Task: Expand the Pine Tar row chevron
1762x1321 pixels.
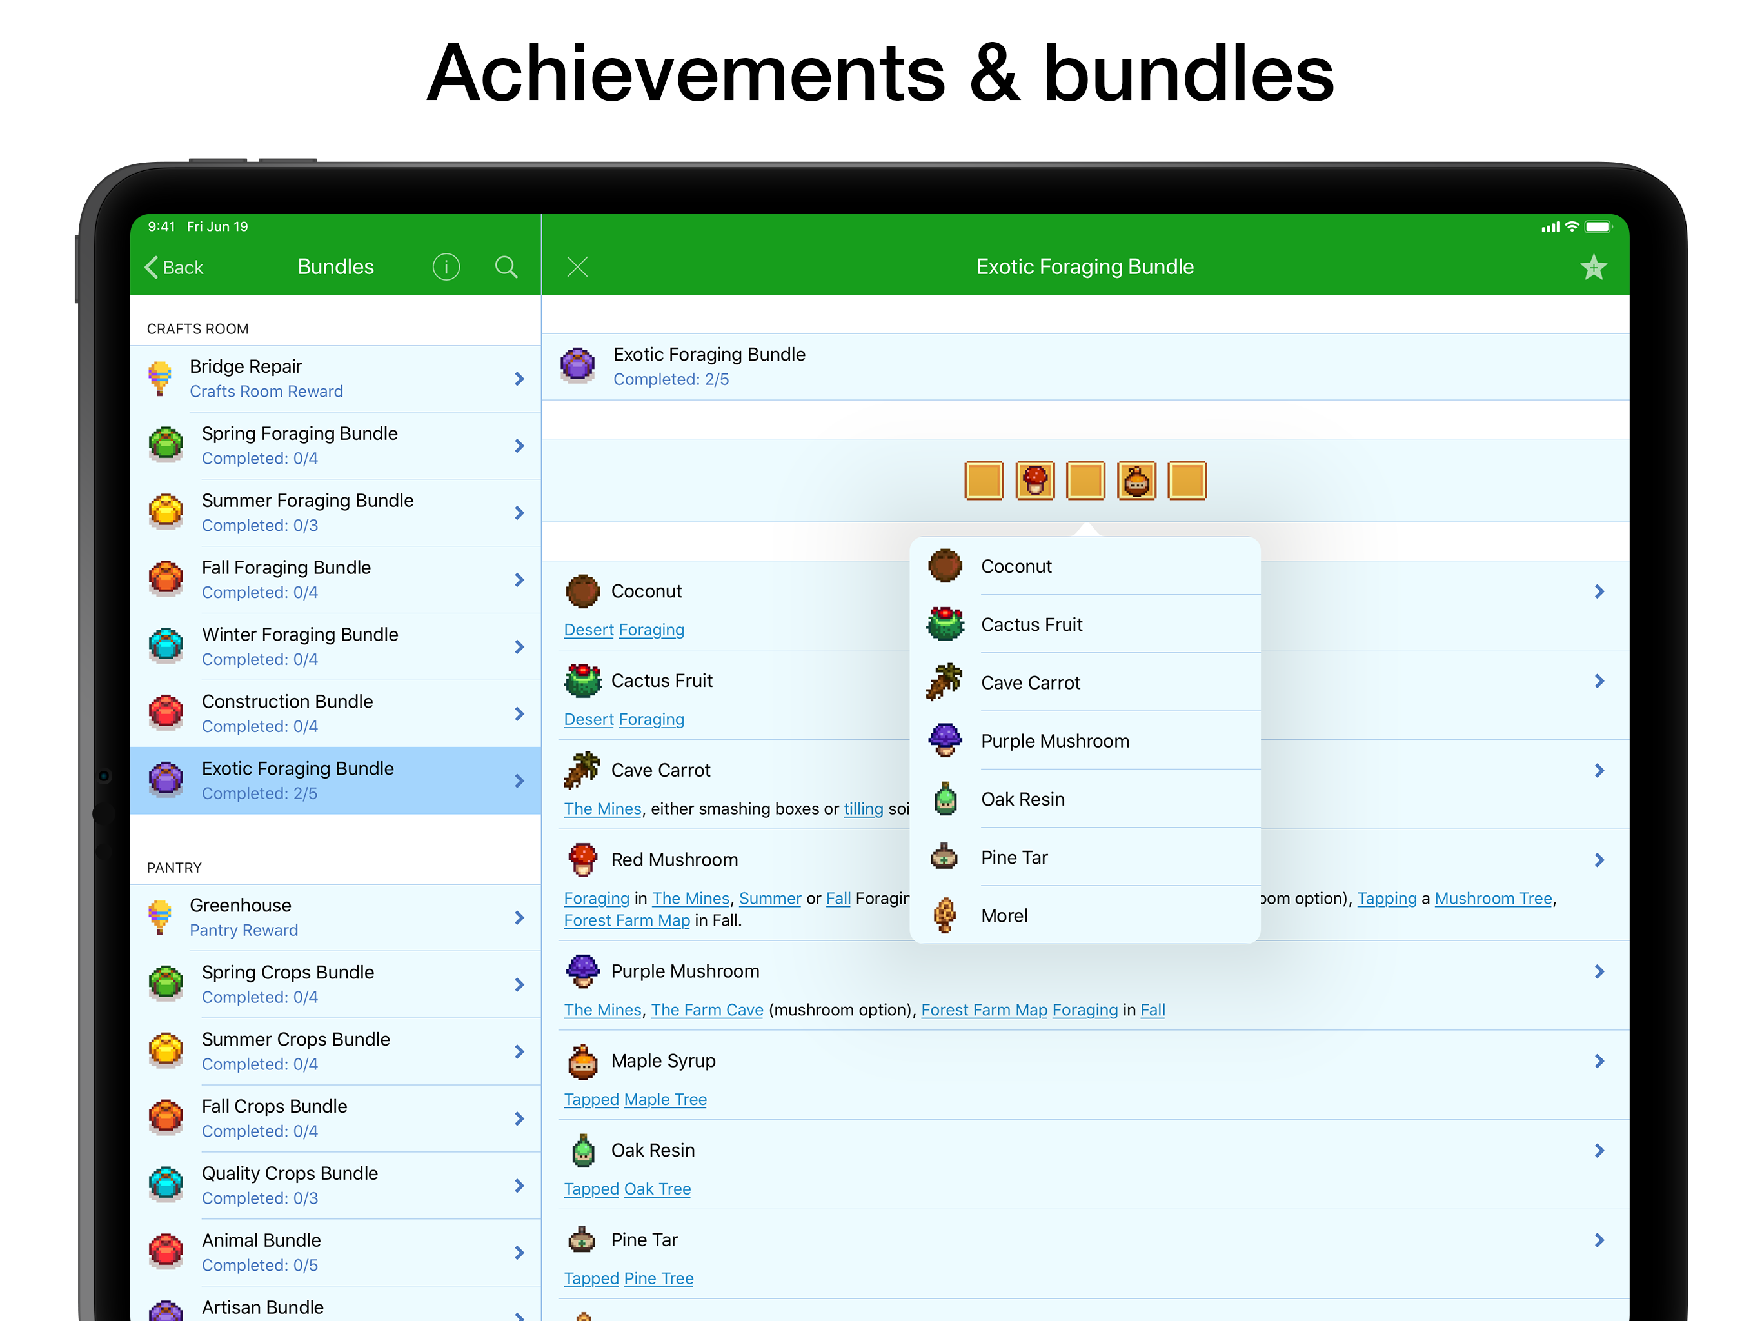Action: 1599,1240
